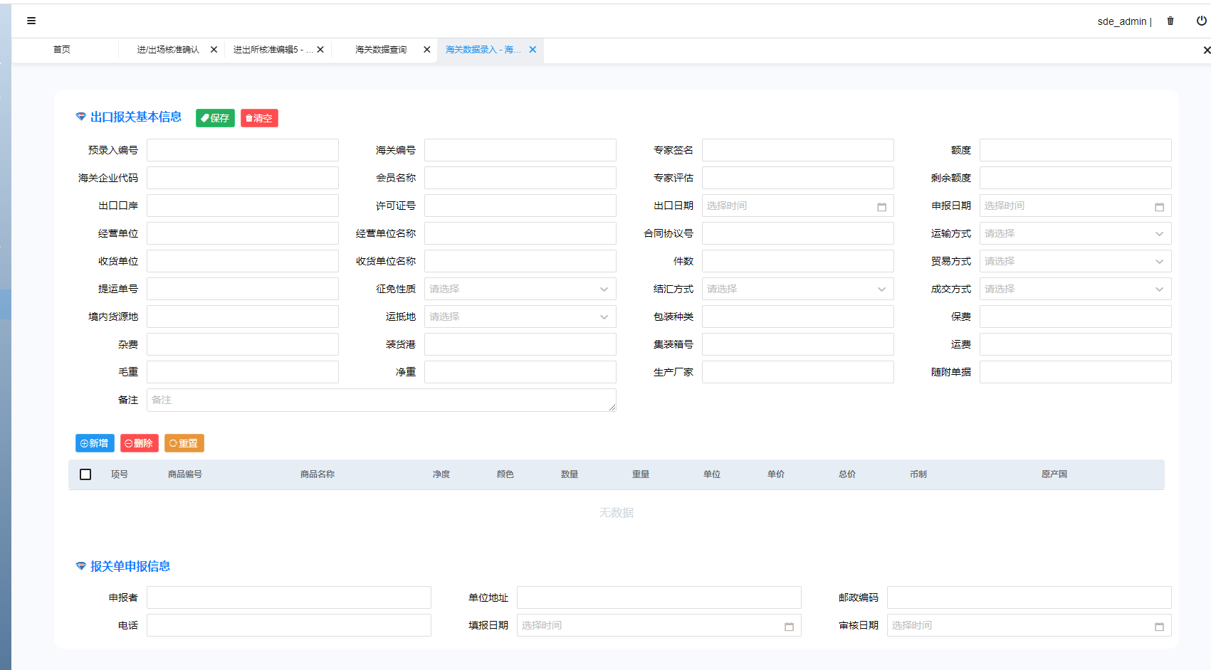The height and width of the screenshot is (670, 1211).
Task: Expand the 成交方式 dropdown
Action: pos(1075,289)
